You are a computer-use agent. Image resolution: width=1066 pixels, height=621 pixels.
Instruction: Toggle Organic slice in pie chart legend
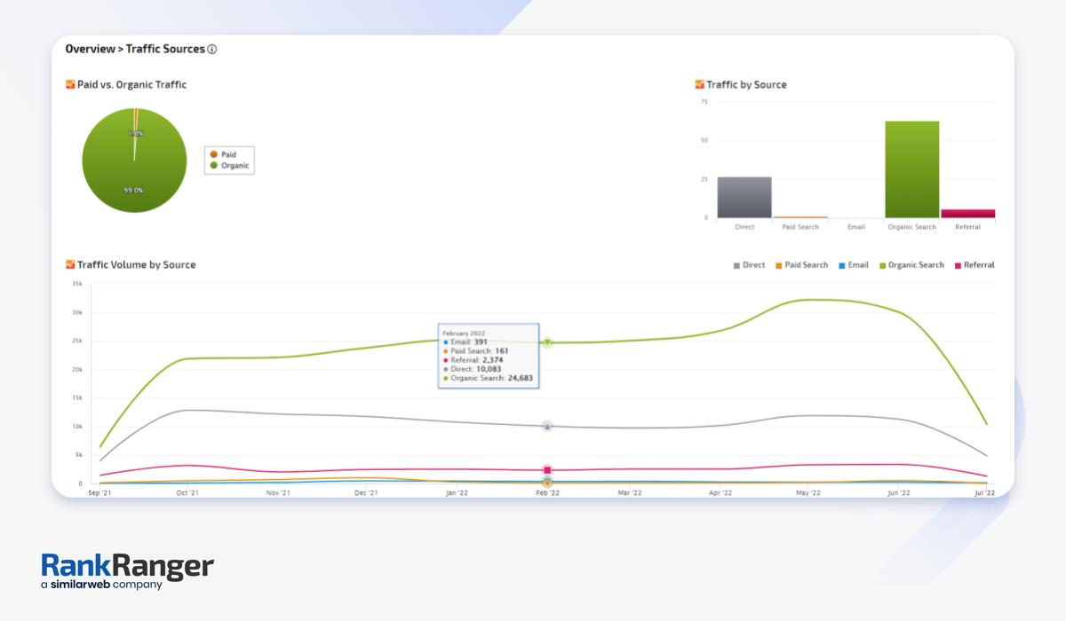[x=229, y=166]
